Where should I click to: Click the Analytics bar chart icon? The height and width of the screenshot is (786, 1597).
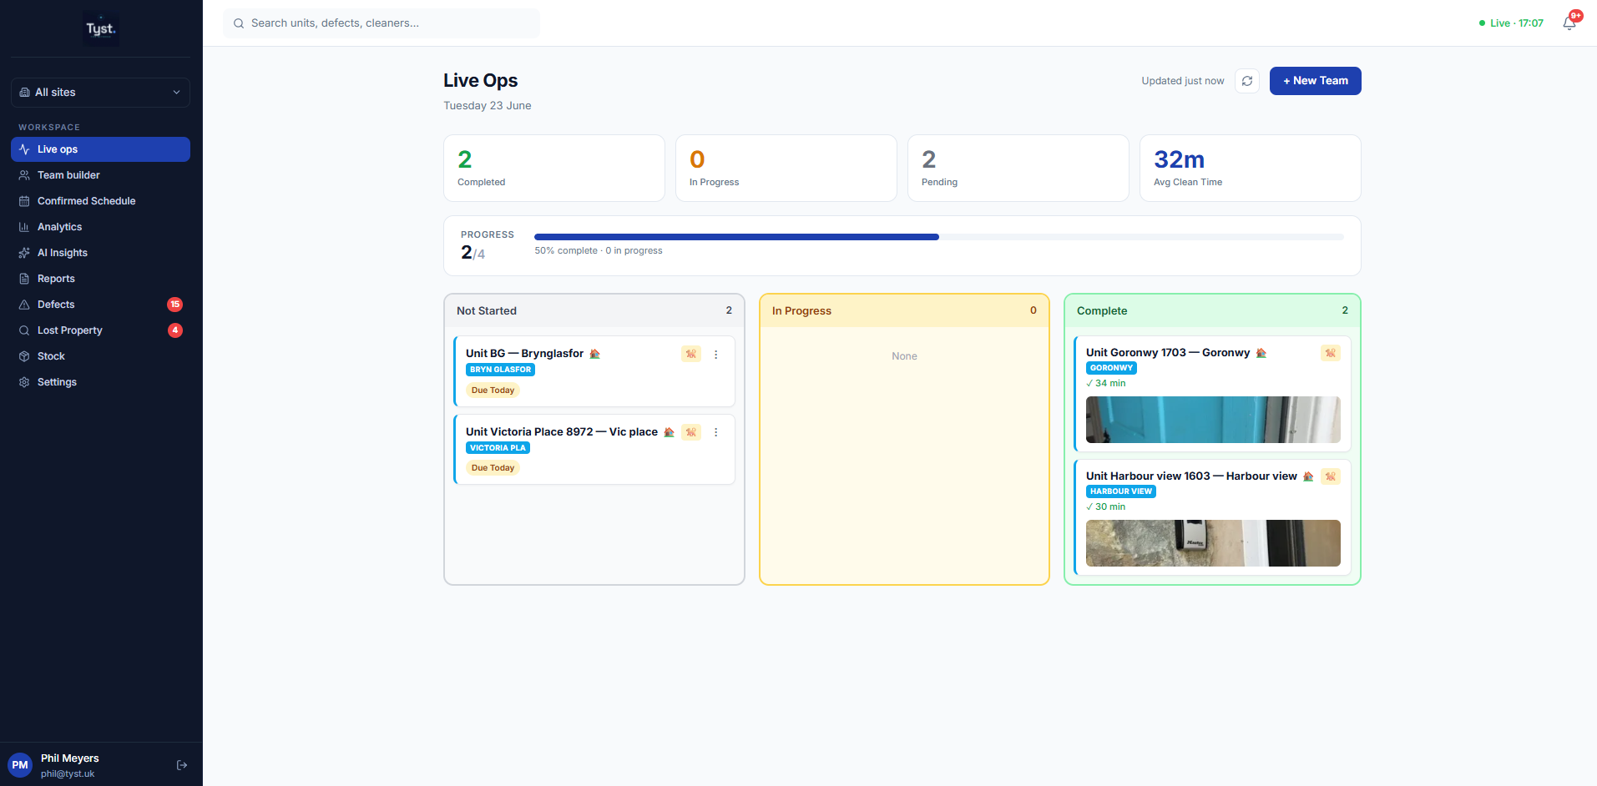pyautogui.click(x=24, y=227)
